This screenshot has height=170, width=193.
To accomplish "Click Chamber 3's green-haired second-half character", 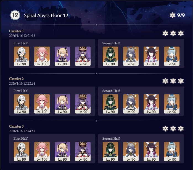I will 110,152.
